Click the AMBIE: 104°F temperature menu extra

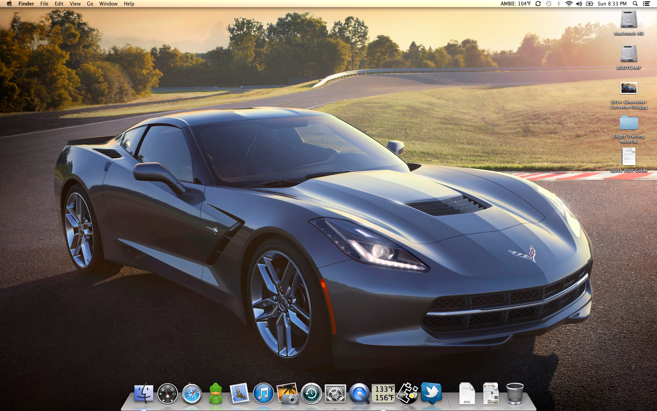[515, 4]
